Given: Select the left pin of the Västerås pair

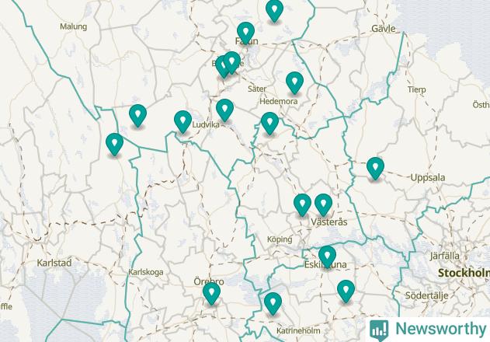Looking at the screenshot, I should tap(302, 204).
